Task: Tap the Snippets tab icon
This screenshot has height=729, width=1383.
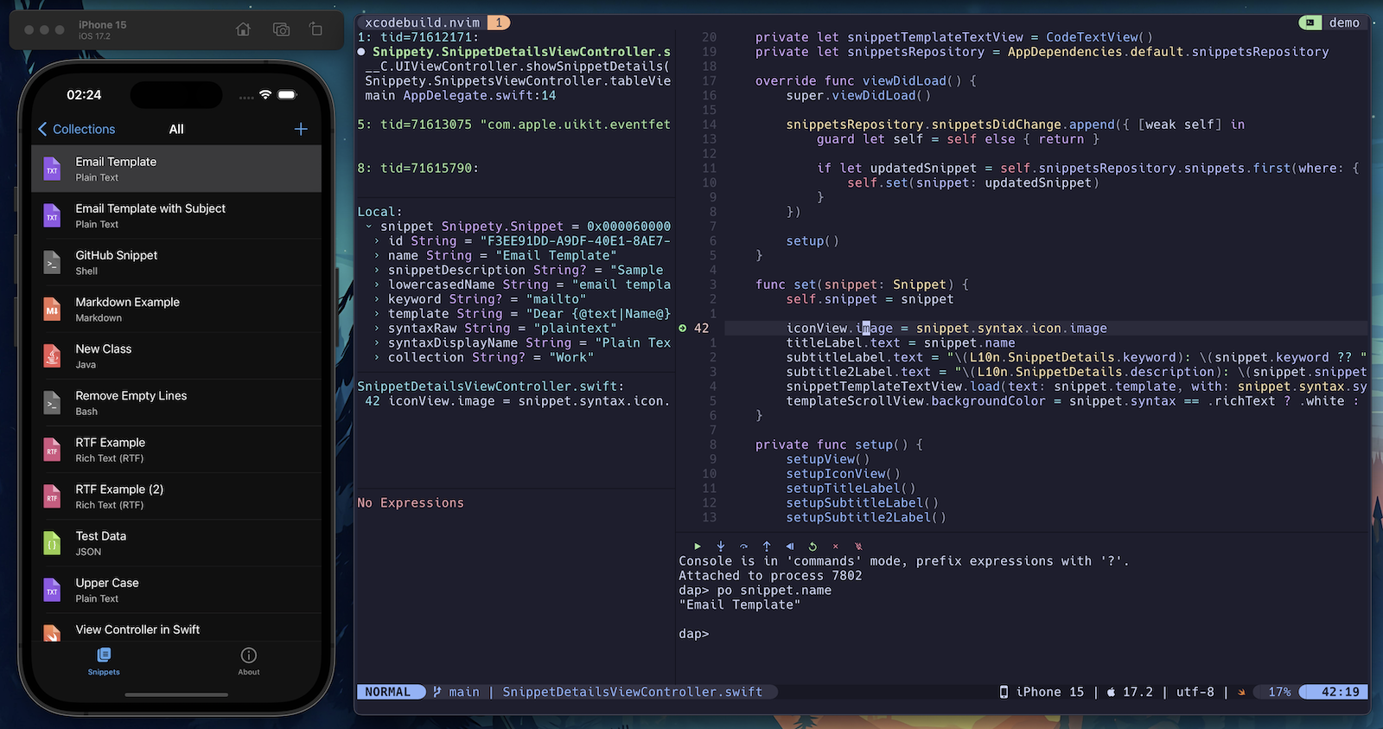Action: point(104,655)
